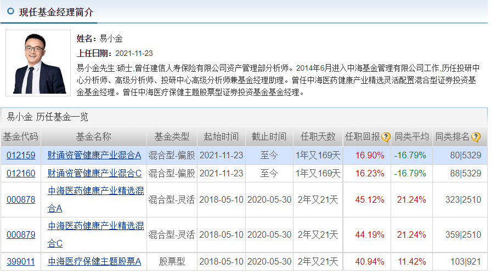Click the 现任基金经理简介 section title
491x275 pixels.
pos(56,12)
